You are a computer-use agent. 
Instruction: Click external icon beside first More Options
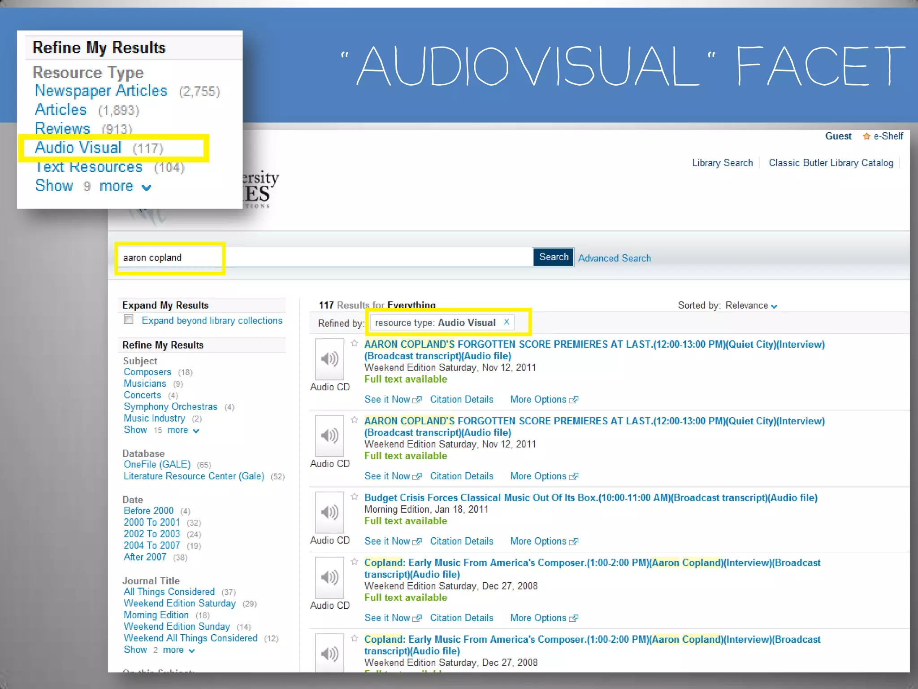click(x=573, y=400)
